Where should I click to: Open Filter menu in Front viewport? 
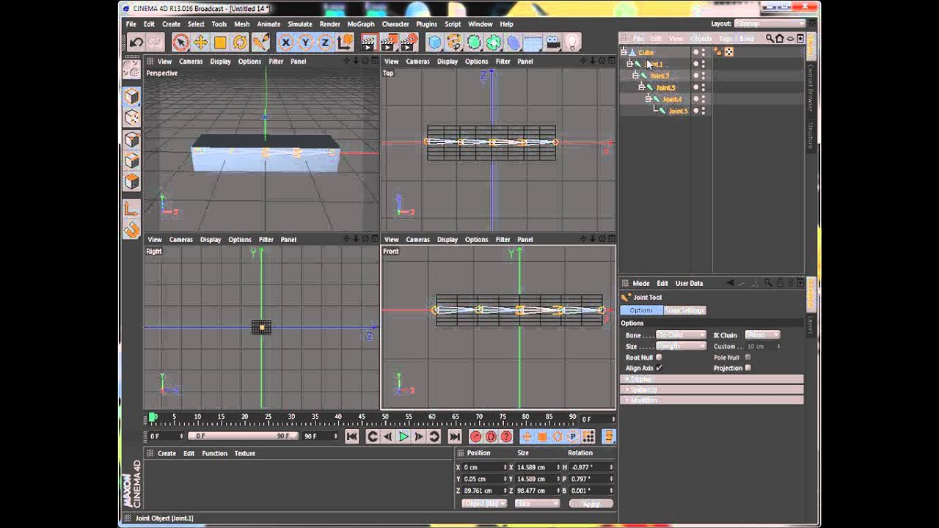503,239
